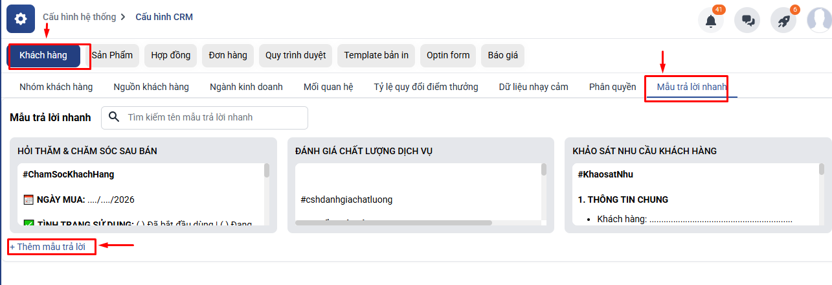Click the rocket icon in header
This screenshot has height=285, width=832.
click(783, 21)
